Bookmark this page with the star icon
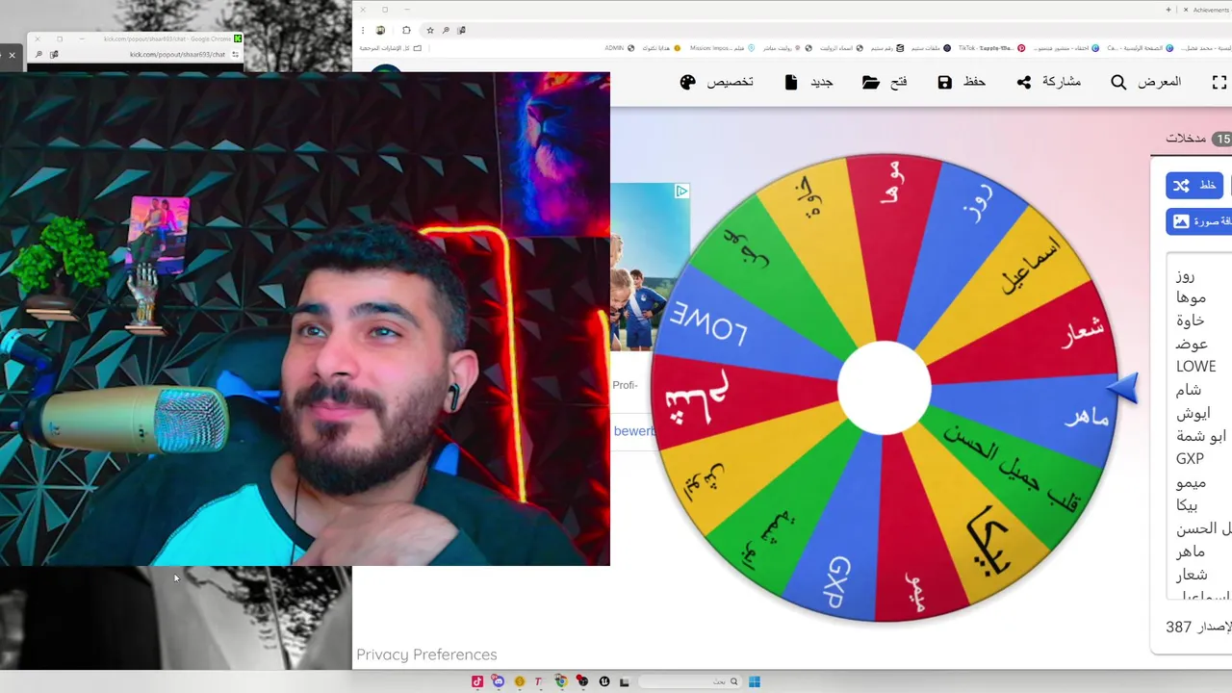The image size is (1232, 693). 430,30
